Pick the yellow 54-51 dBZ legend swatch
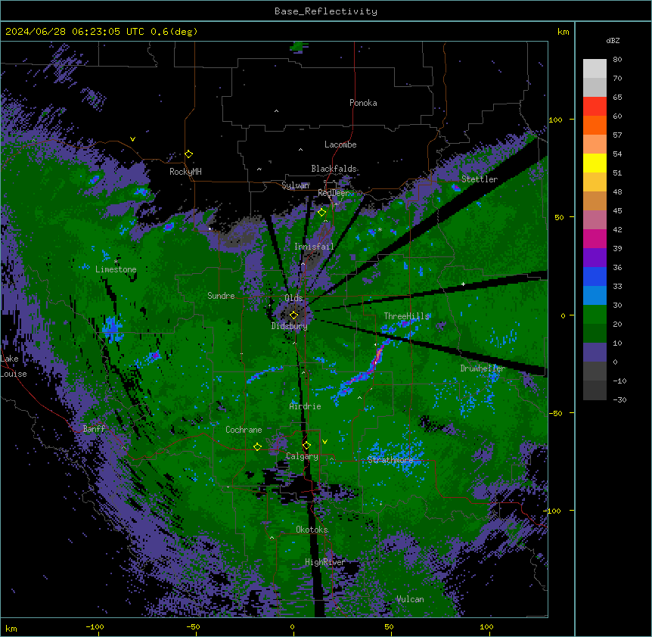This screenshot has height=637, width=652. [x=595, y=163]
